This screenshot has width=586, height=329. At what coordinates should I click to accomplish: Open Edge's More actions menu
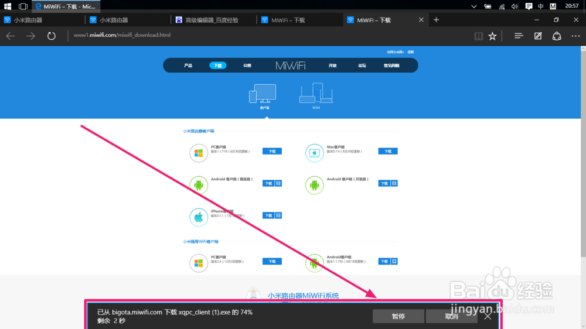[x=575, y=36]
